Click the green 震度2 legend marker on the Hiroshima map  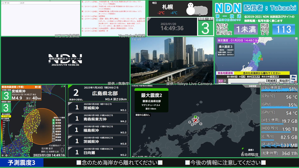pyautogui.click(x=243, y=149)
